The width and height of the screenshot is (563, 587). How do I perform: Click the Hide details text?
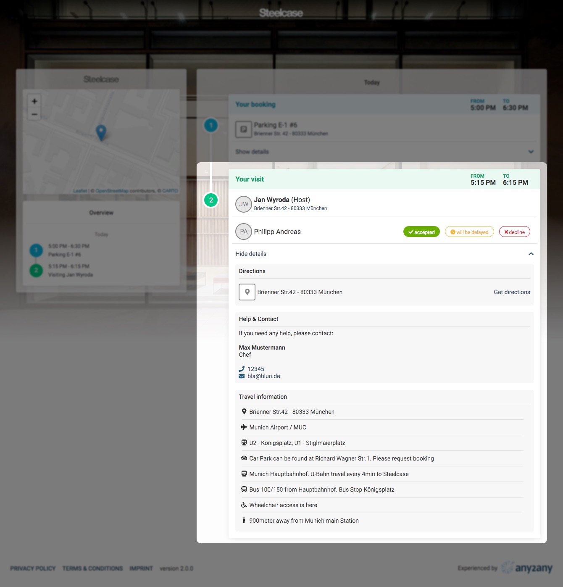[251, 254]
